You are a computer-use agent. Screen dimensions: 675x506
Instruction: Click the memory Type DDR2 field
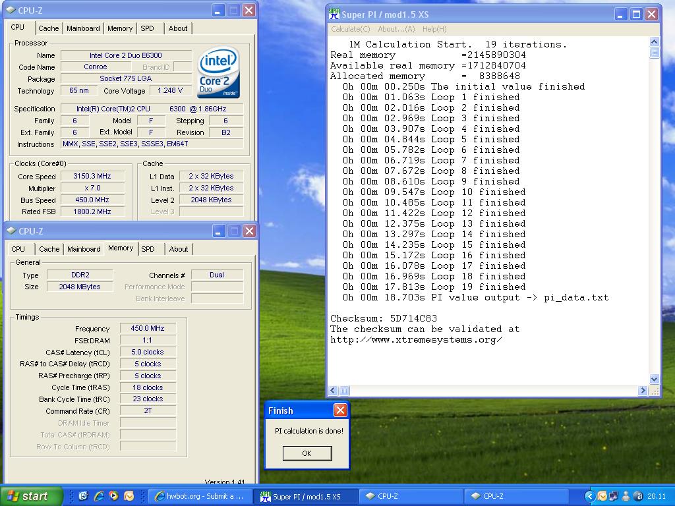point(80,275)
